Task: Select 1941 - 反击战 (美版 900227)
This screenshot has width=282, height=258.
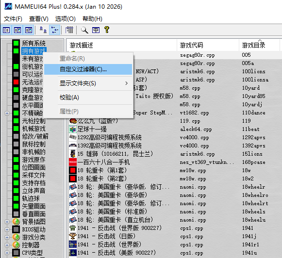Action: click(116, 253)
